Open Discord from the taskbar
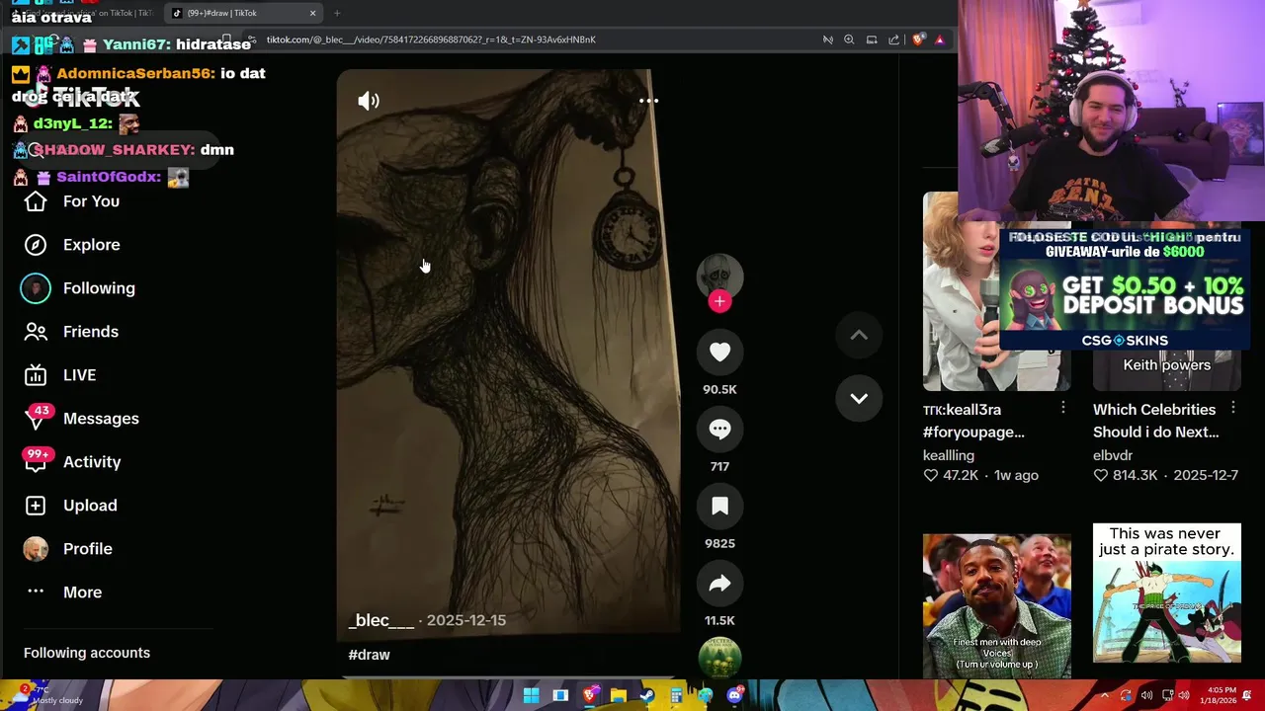The image size is (1265, 711). (x=734, y=696)
